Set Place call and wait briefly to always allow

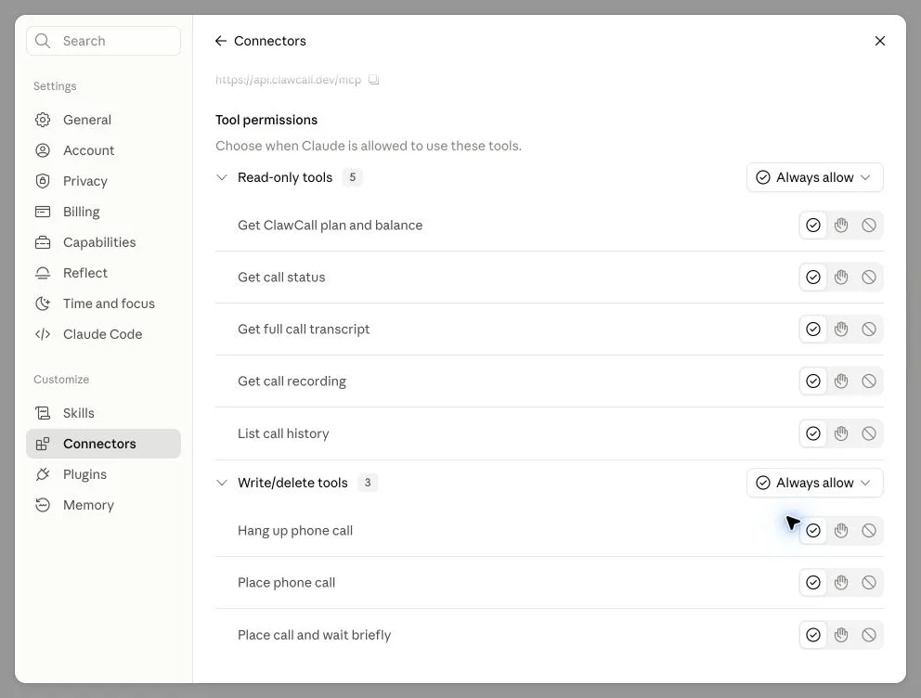click(x=813, y=635)
